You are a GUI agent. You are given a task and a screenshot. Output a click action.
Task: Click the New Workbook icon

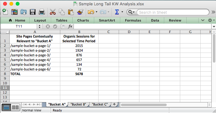pos(5,12)
